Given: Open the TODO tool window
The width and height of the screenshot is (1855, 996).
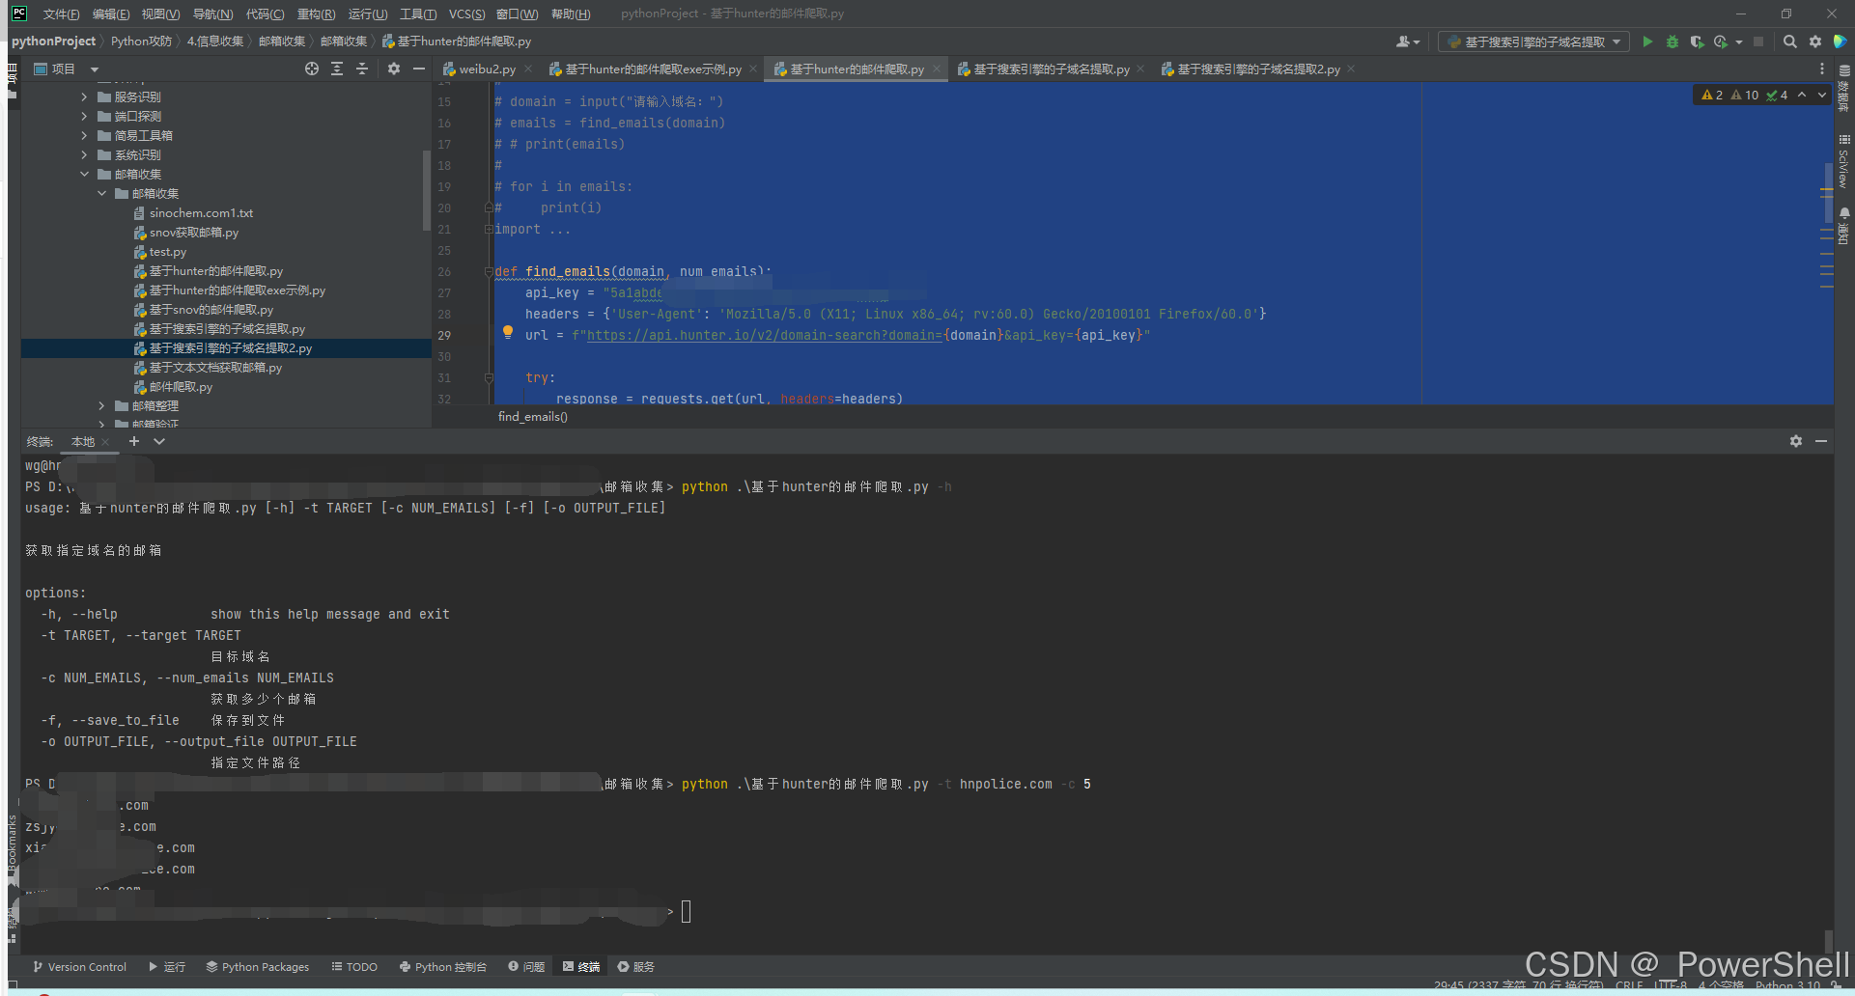Looking at the screenshot, I should 354,966.
